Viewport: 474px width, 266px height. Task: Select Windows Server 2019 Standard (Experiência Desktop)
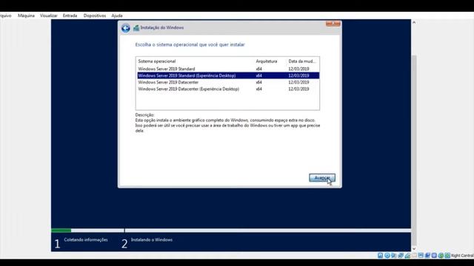pyautogui.click(x=228, y=75)
